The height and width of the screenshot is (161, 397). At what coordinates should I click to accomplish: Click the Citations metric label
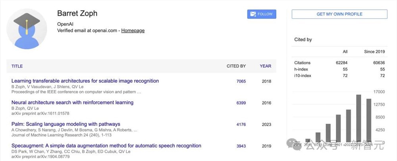point(303,63)
